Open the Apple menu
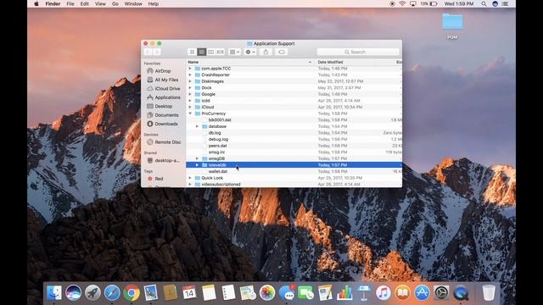This screenshot has width=543, height=305. tap(36, 3)
